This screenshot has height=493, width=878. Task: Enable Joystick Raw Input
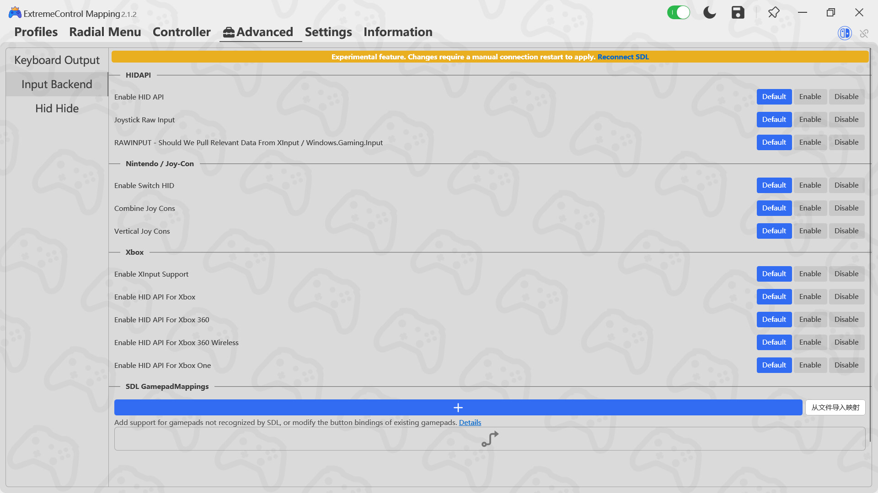pos(809,119)
